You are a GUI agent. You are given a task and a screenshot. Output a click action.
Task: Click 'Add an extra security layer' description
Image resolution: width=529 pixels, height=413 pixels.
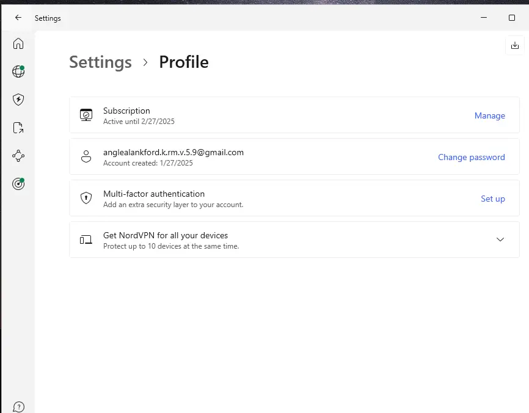click(x=173, y=205)
